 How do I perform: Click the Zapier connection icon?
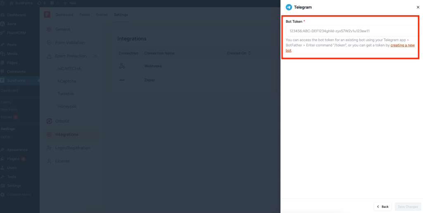click(x=122, y=80)
